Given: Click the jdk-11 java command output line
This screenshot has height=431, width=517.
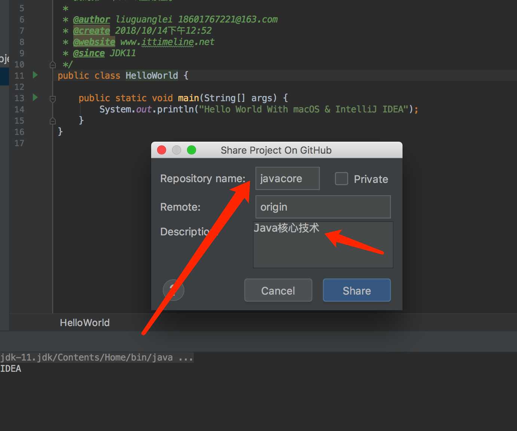Looking at the screenshot, I should (x=97, y=358).
